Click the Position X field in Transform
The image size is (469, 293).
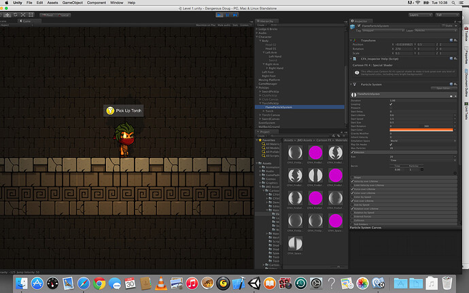pyautogui.click(x=404, y=45)
